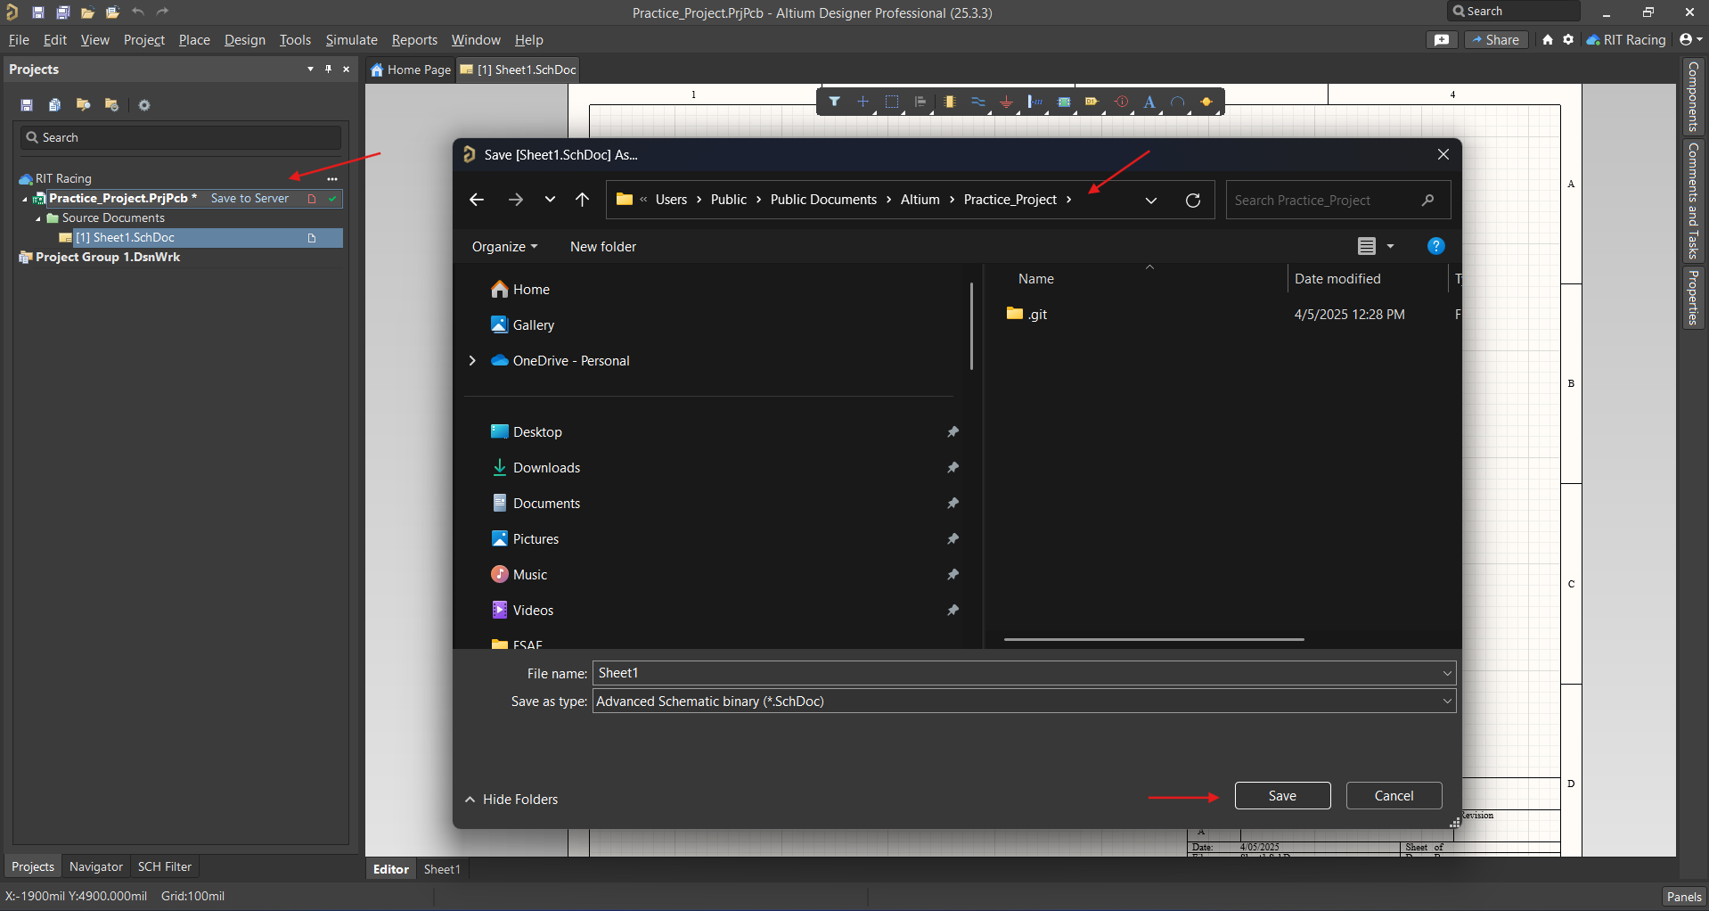Select the Place Arc drawing tool
Image resolution: width=1709 pixels, height=911 pixels.
1178,102
